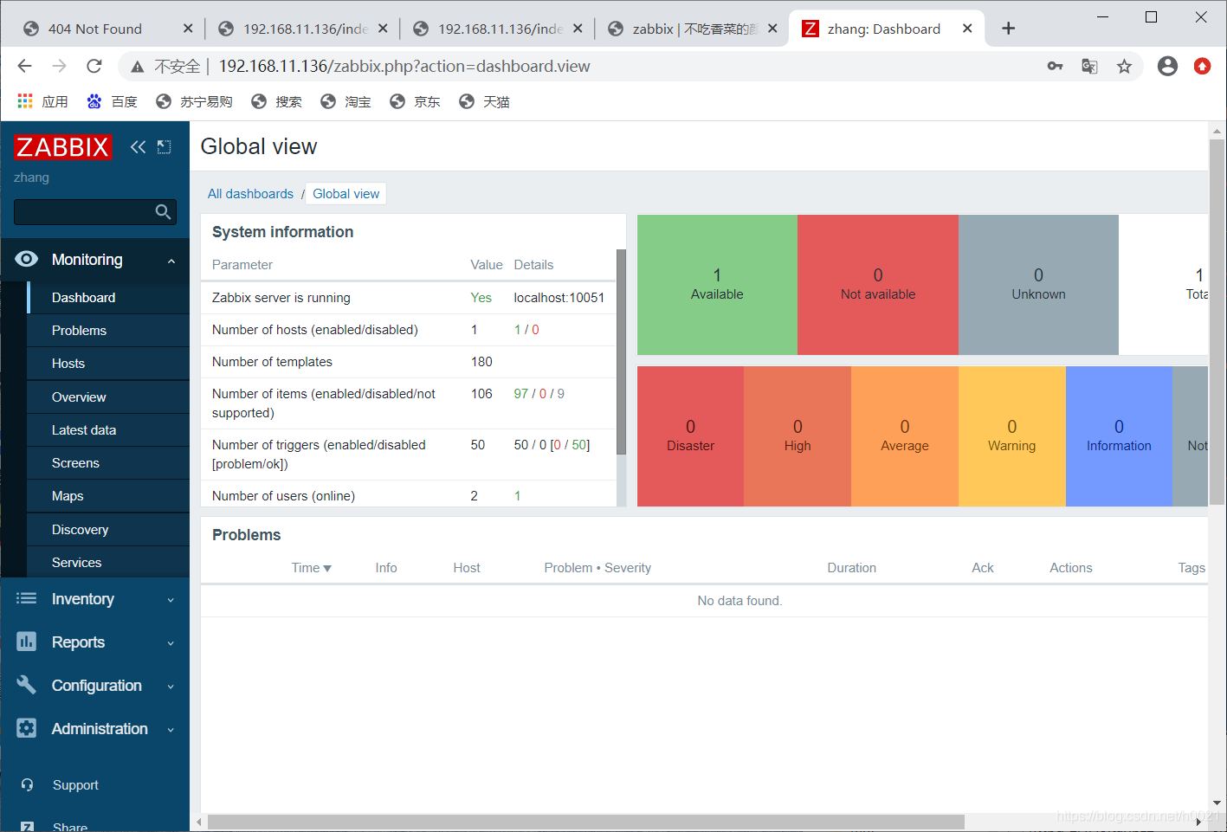1227x832 pixels.
Task: Click the red browser update icon
Action: (x=1202, y=66)
